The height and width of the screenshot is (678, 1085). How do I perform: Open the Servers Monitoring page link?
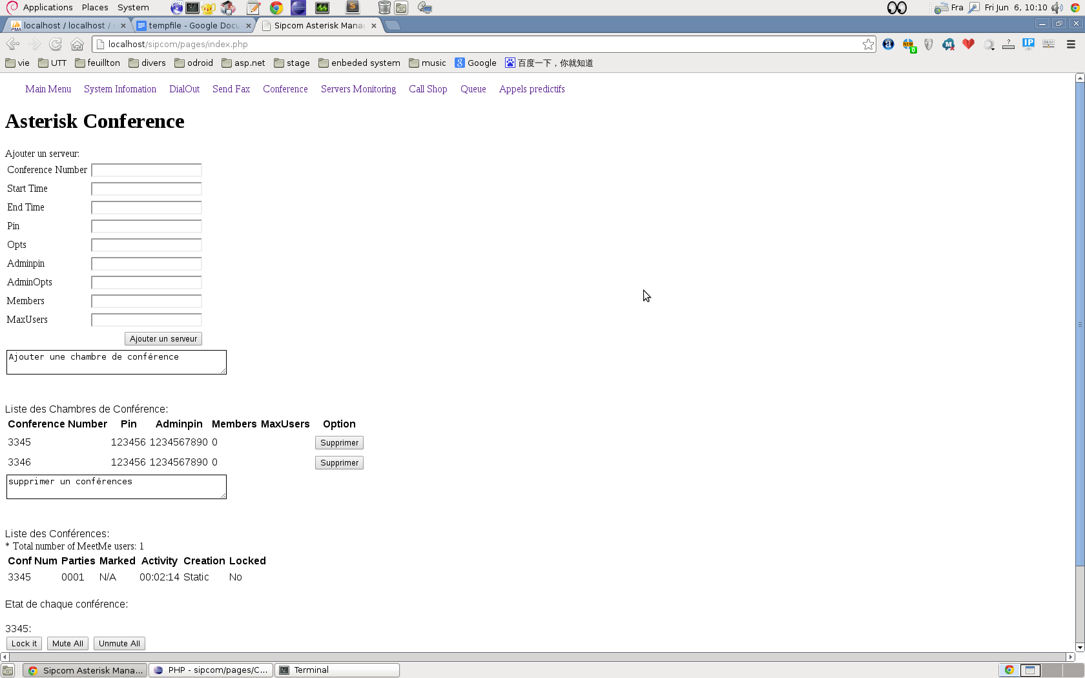click(x=358, y=89)
